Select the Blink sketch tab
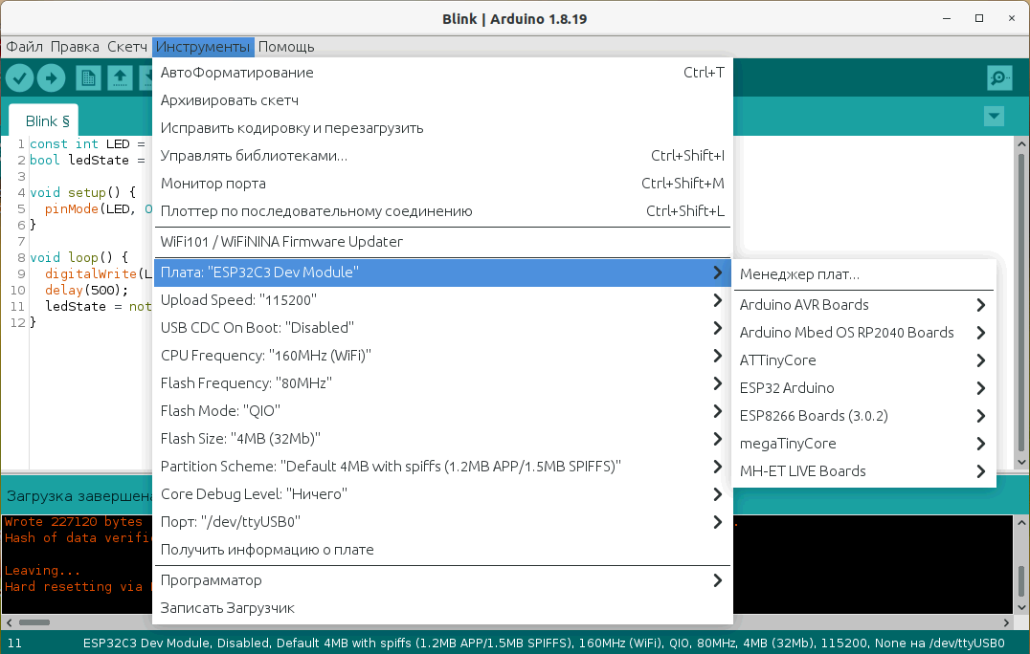Screen dimensions: 1030x654 (44, 120)
